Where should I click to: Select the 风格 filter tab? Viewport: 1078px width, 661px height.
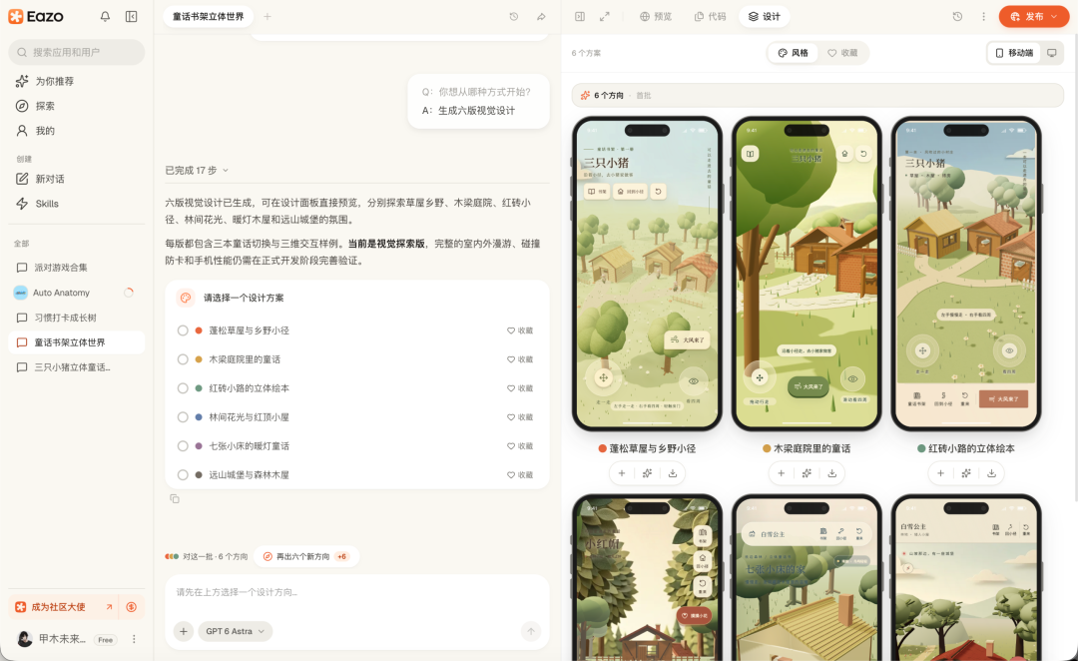793,53
